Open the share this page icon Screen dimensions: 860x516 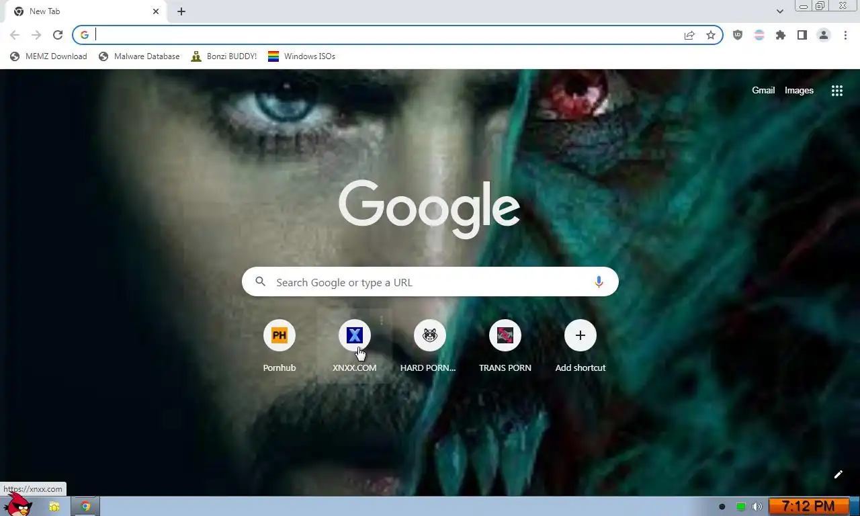689,35
